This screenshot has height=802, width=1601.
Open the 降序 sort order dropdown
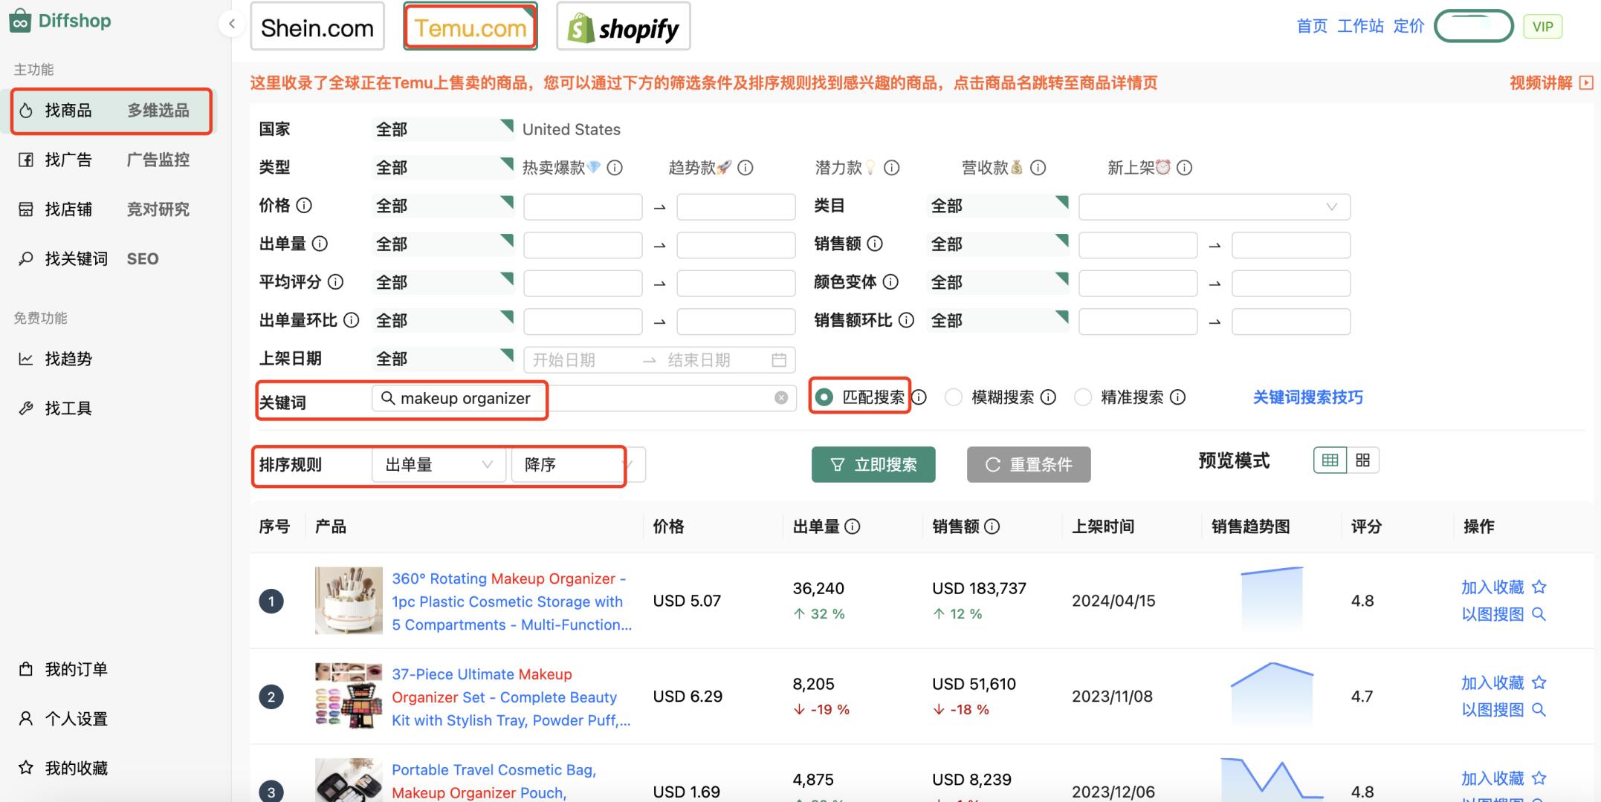(578, 465)
